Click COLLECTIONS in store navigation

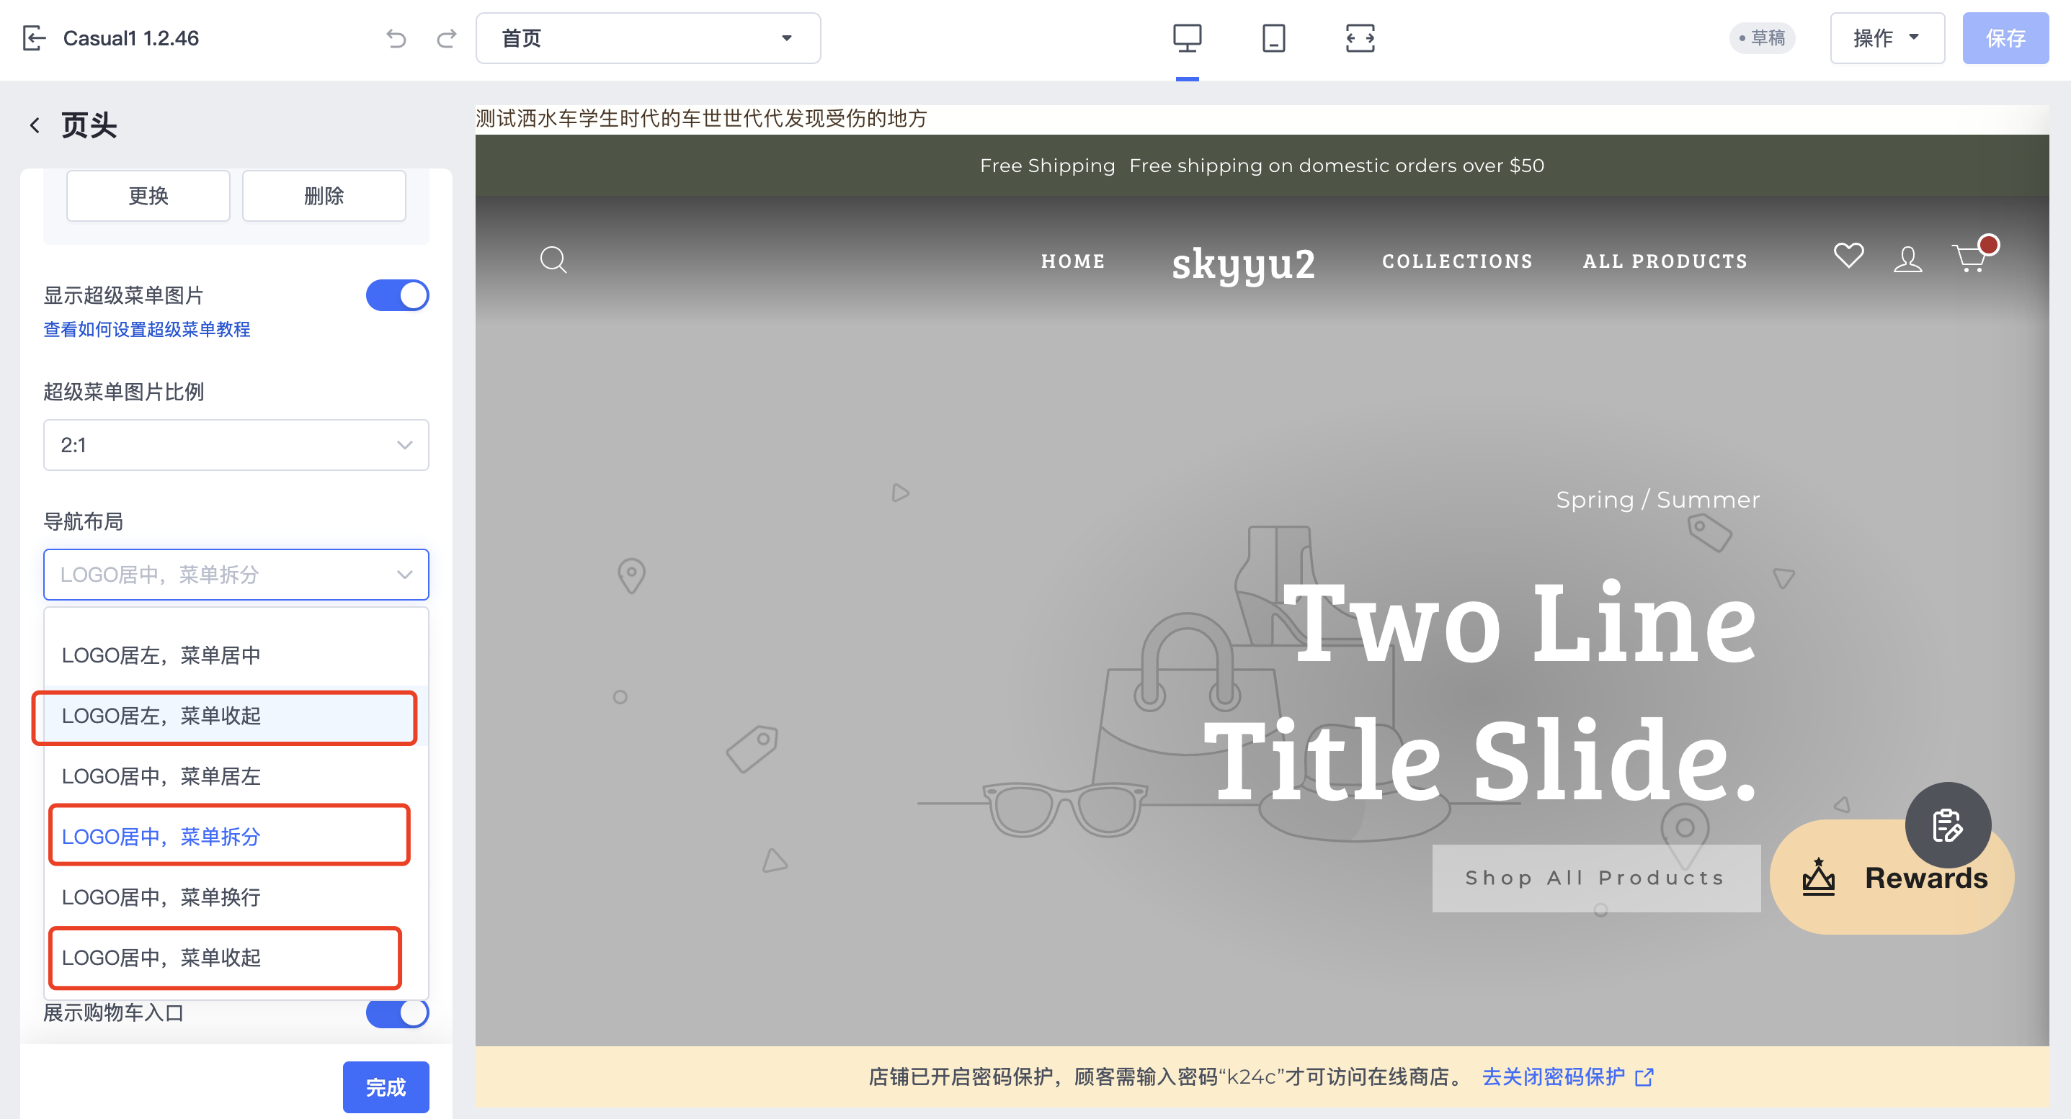tap(1457, 261)
